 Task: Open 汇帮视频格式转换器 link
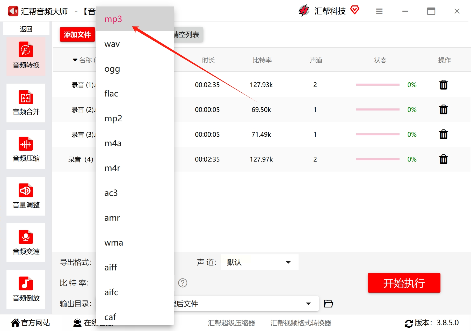pyautogui.click(x=301, y=323)
